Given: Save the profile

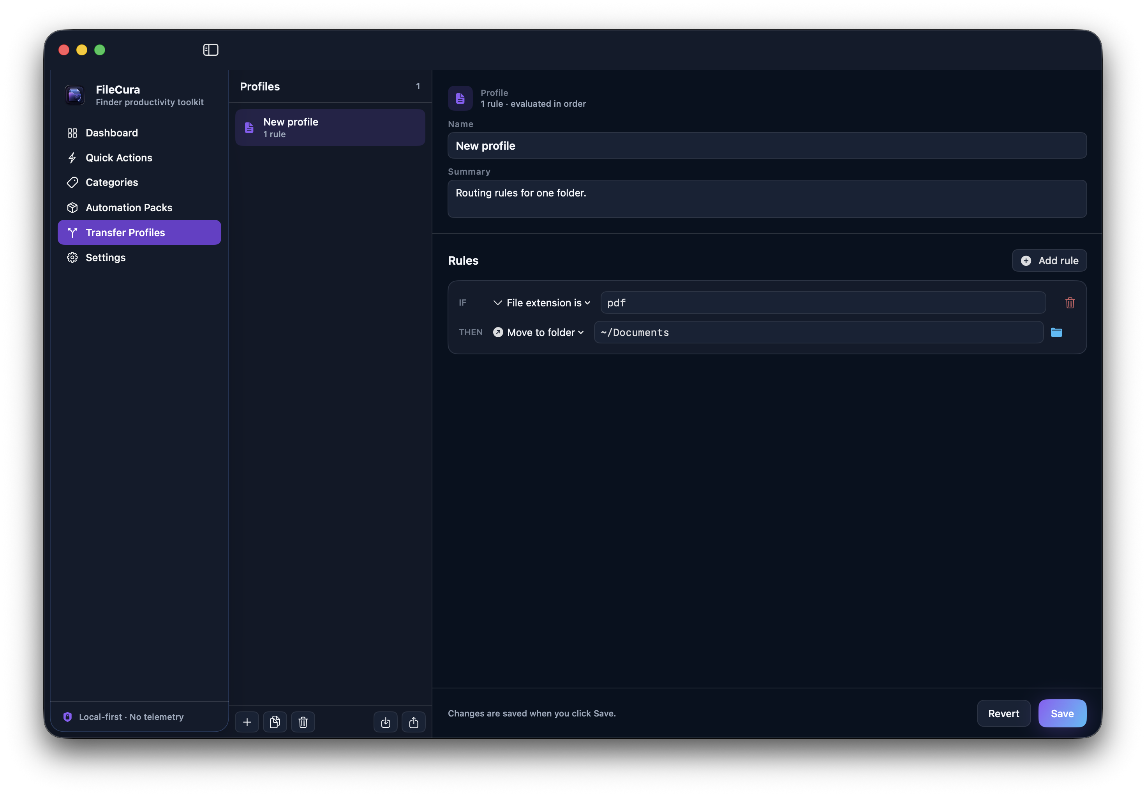Looking at the screenshot, I should tap(1062, 713).
